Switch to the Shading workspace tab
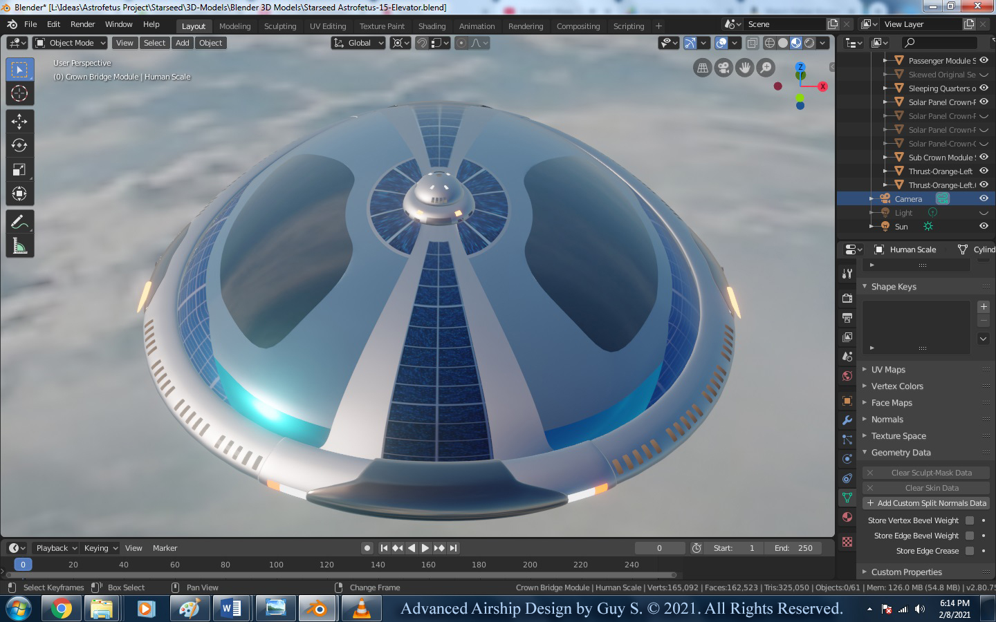The image size is (996, 622). pos(432,26)
